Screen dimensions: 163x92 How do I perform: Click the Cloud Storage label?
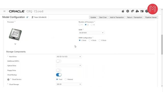pos(14,84)
